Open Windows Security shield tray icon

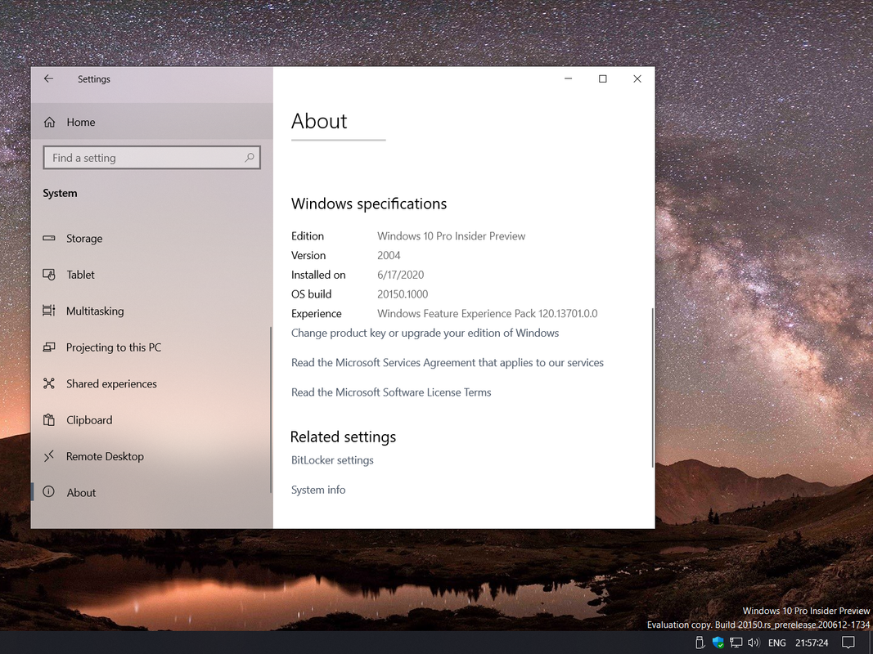pyautogui.click(x=718, y=643)
